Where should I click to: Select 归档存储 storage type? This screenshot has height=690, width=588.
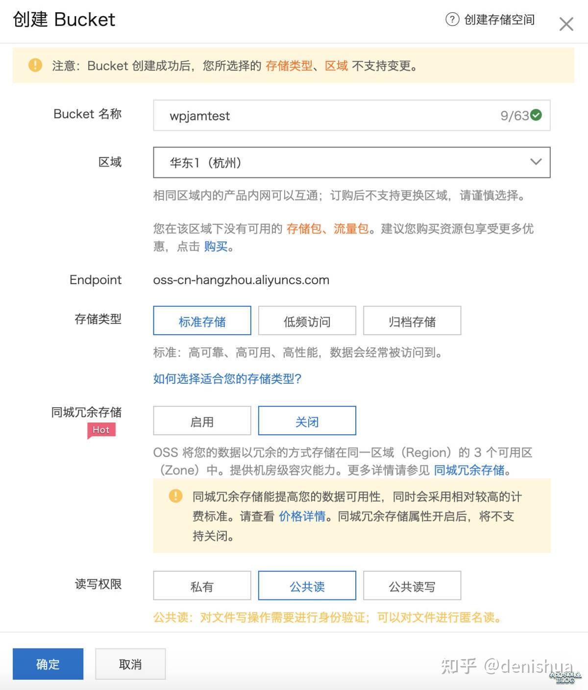coord(412,320)
